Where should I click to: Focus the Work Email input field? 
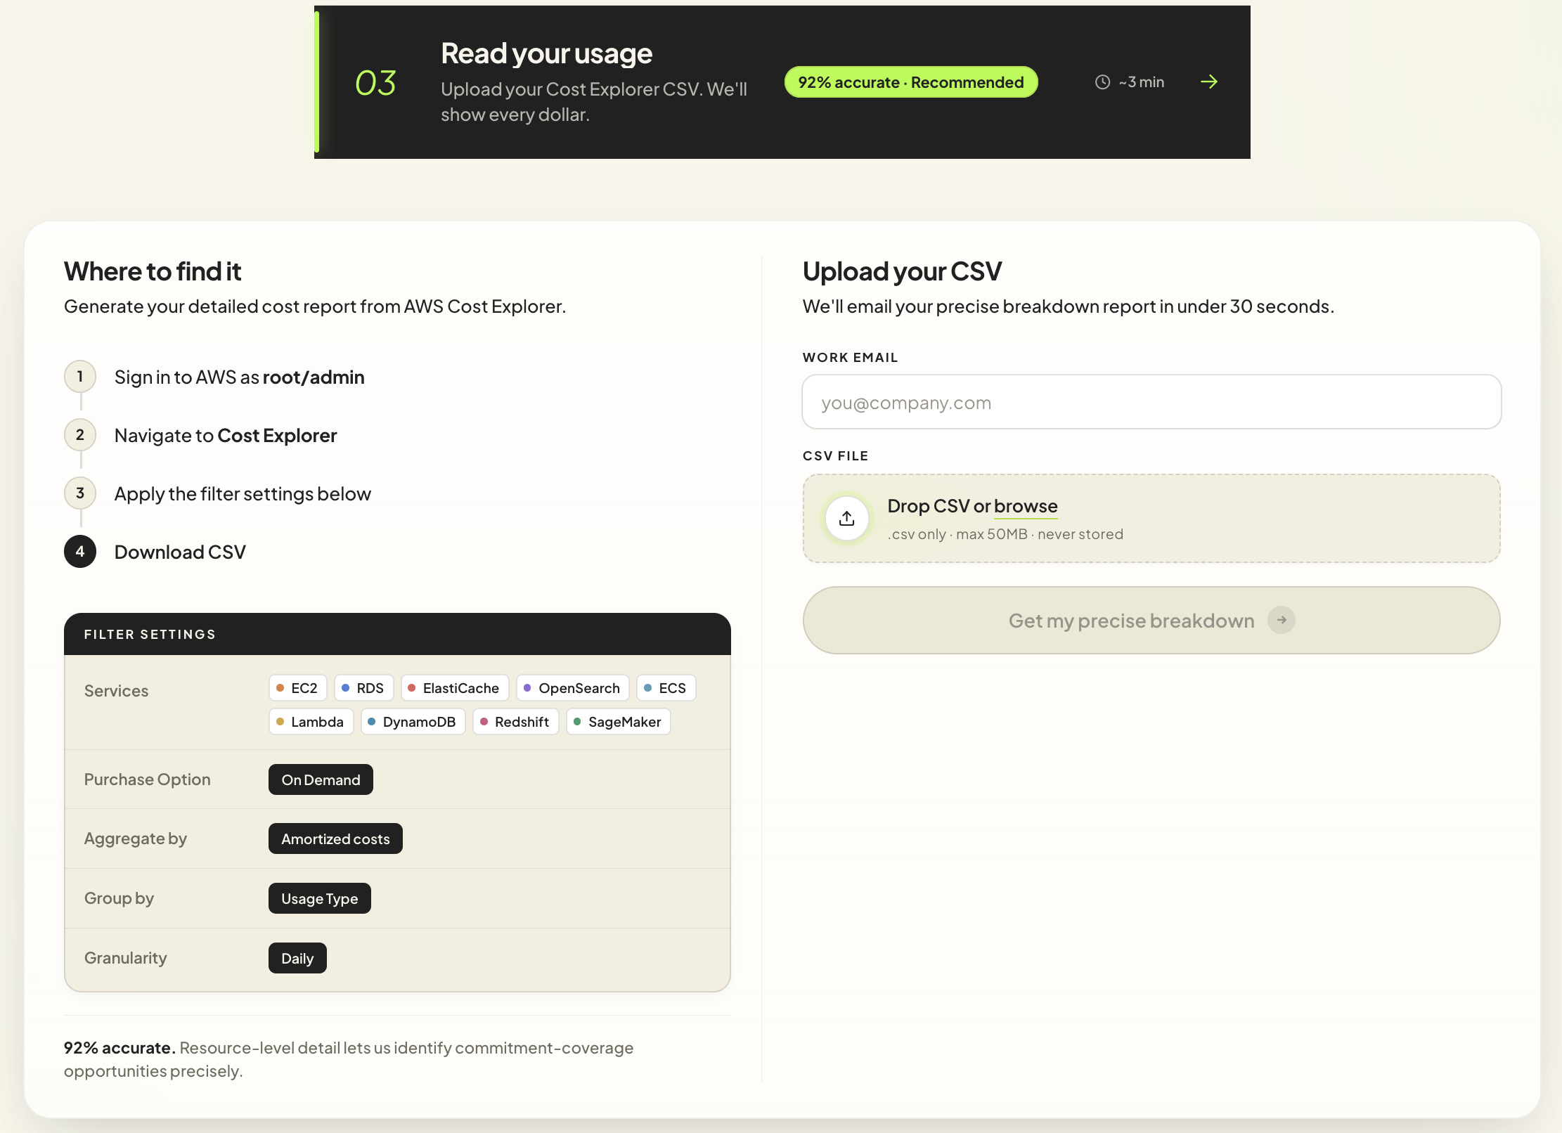pyautogui.click(x=1151, y=402)
